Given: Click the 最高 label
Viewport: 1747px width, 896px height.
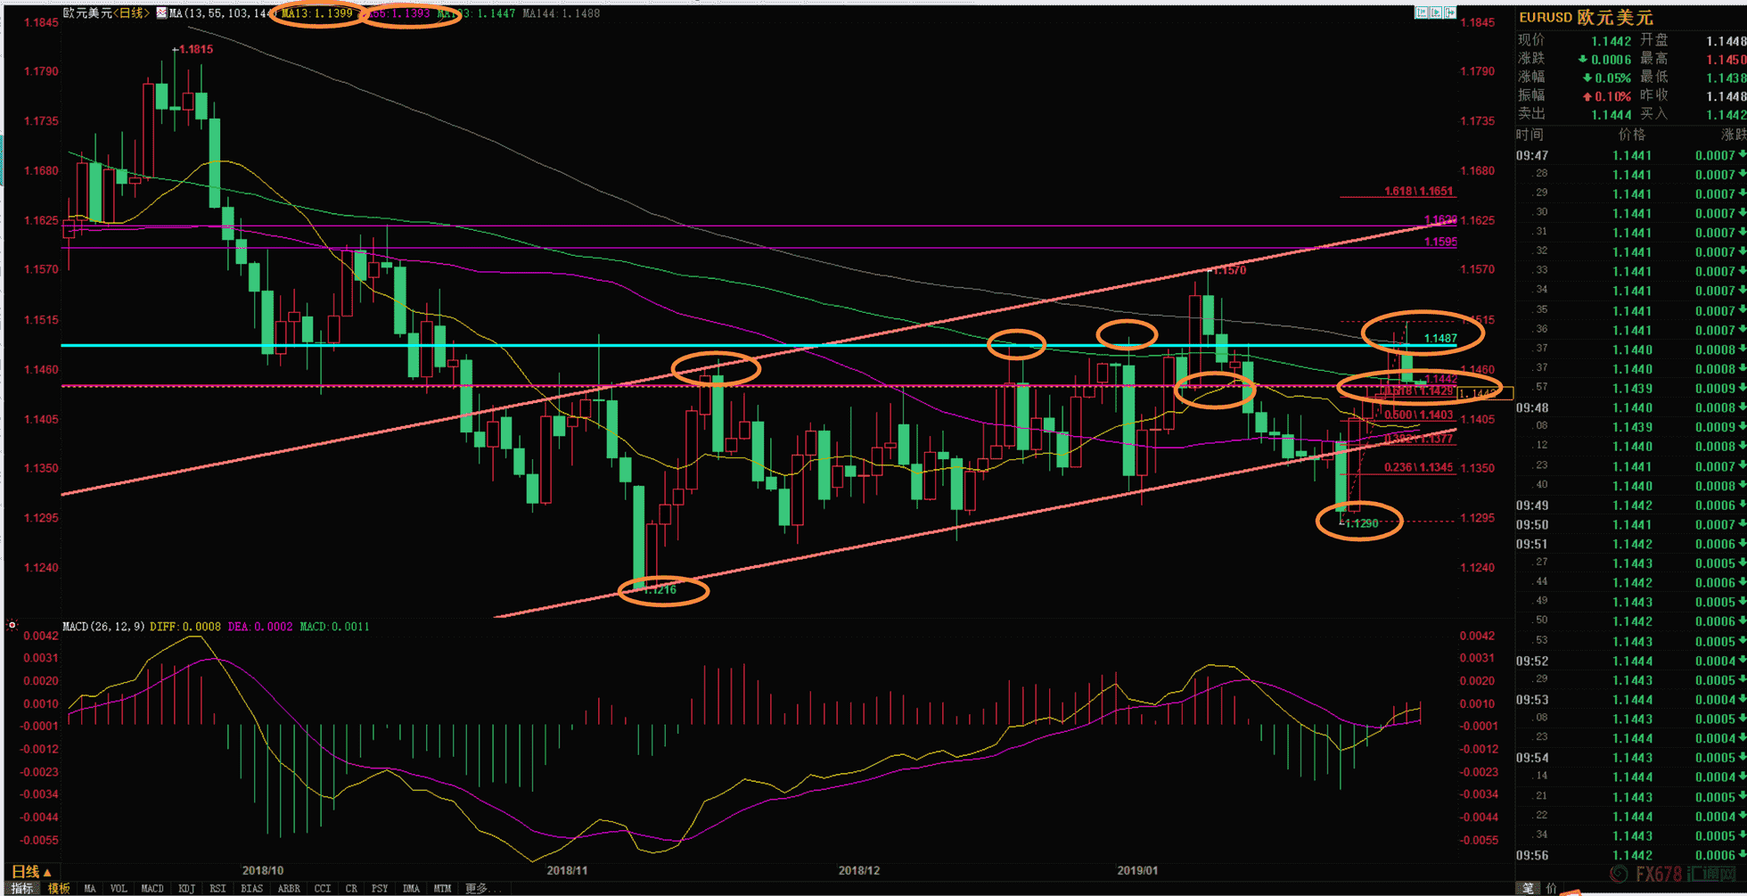Looking at the screenshot, I should tap(1653, 59).
